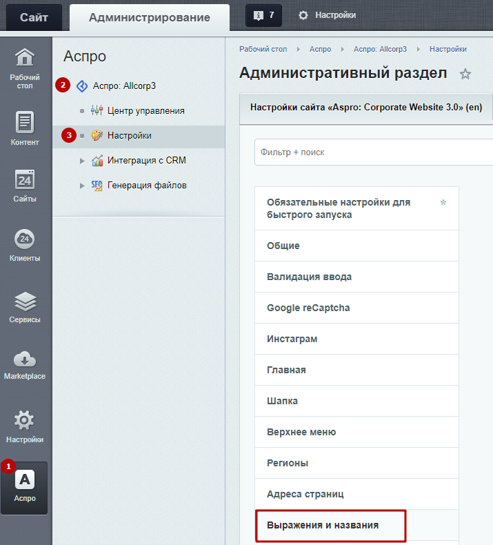This screenshot has height=545, width=493.
Task: Open the Валидация ввода settings section
Action: [x=356, y=277]
